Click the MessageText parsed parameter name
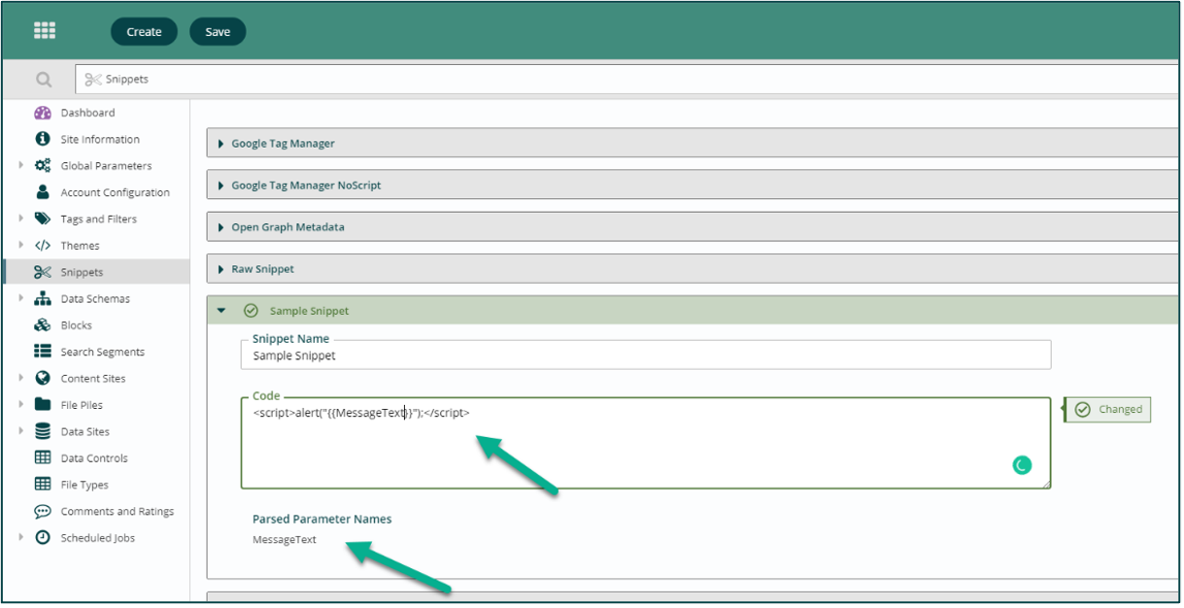The height and width of the screenshot is (608, 1184). [x=285, y=540]
